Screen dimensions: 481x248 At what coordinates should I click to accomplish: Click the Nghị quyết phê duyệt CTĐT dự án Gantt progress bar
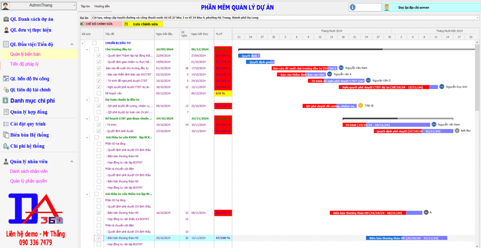(388, 87)
